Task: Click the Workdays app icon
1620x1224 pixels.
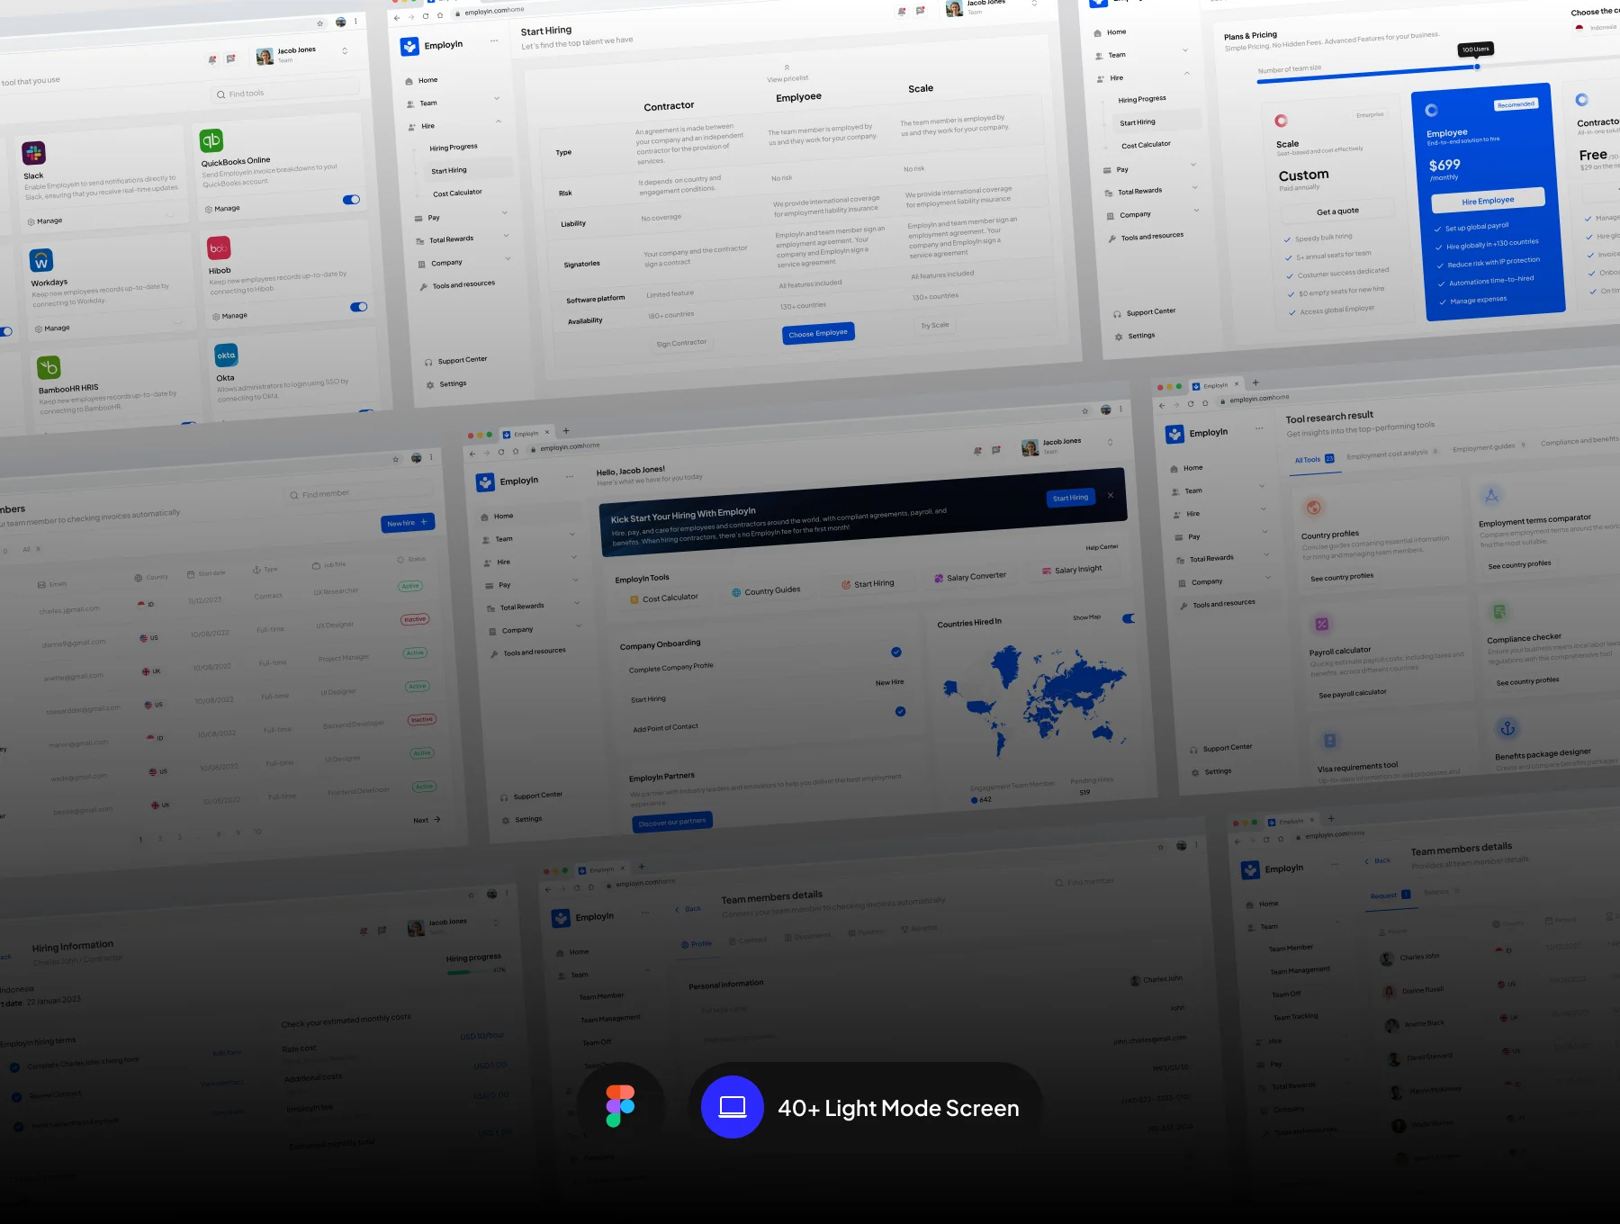Action: 41,260
